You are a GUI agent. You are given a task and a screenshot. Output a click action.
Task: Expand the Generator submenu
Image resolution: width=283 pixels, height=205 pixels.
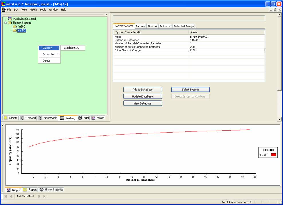tap(49, 54)
